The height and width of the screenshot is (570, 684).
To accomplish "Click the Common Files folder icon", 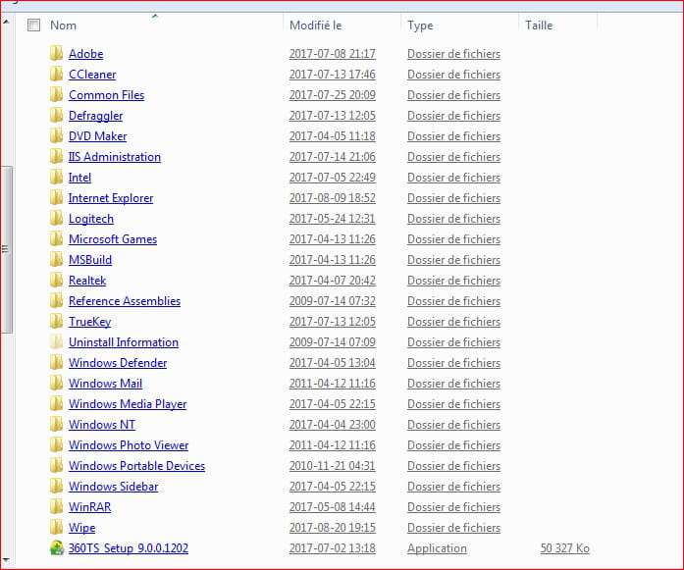I will tap(56, 94).
